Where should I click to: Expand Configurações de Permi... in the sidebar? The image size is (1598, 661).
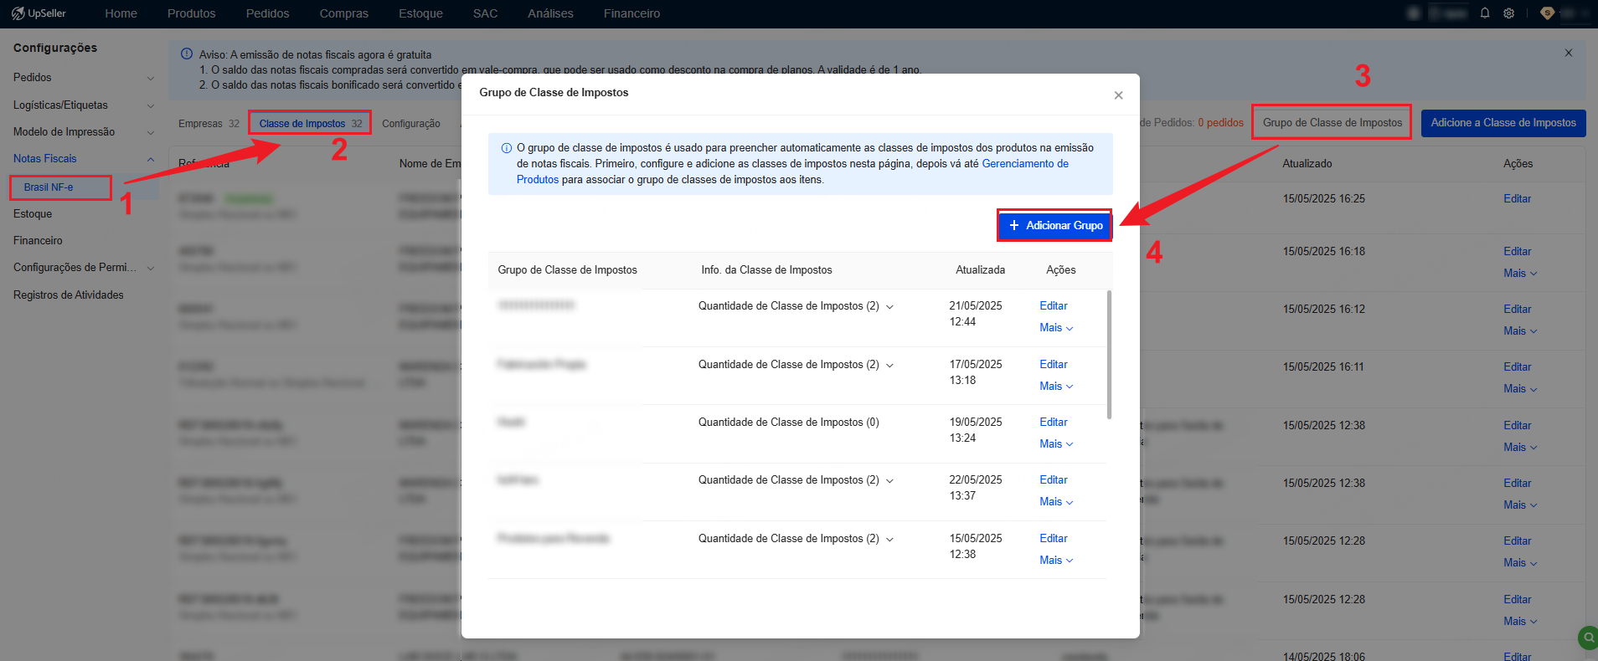coord(84,268)
